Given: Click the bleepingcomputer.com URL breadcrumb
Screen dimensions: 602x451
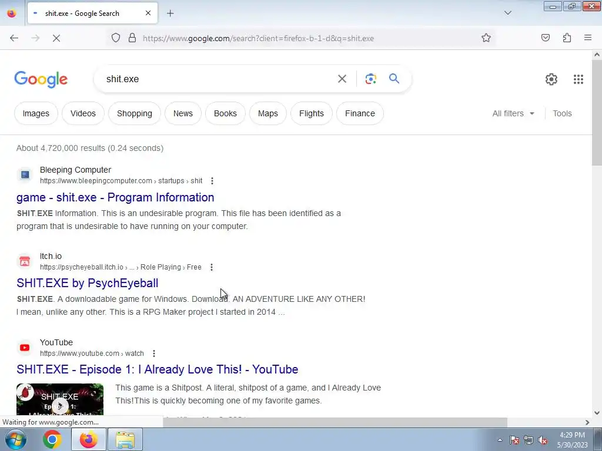Looking at the screenshot, I should coord(121,181).
